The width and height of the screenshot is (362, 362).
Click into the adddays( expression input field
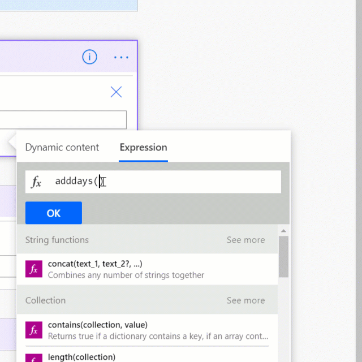pos(153,182)
